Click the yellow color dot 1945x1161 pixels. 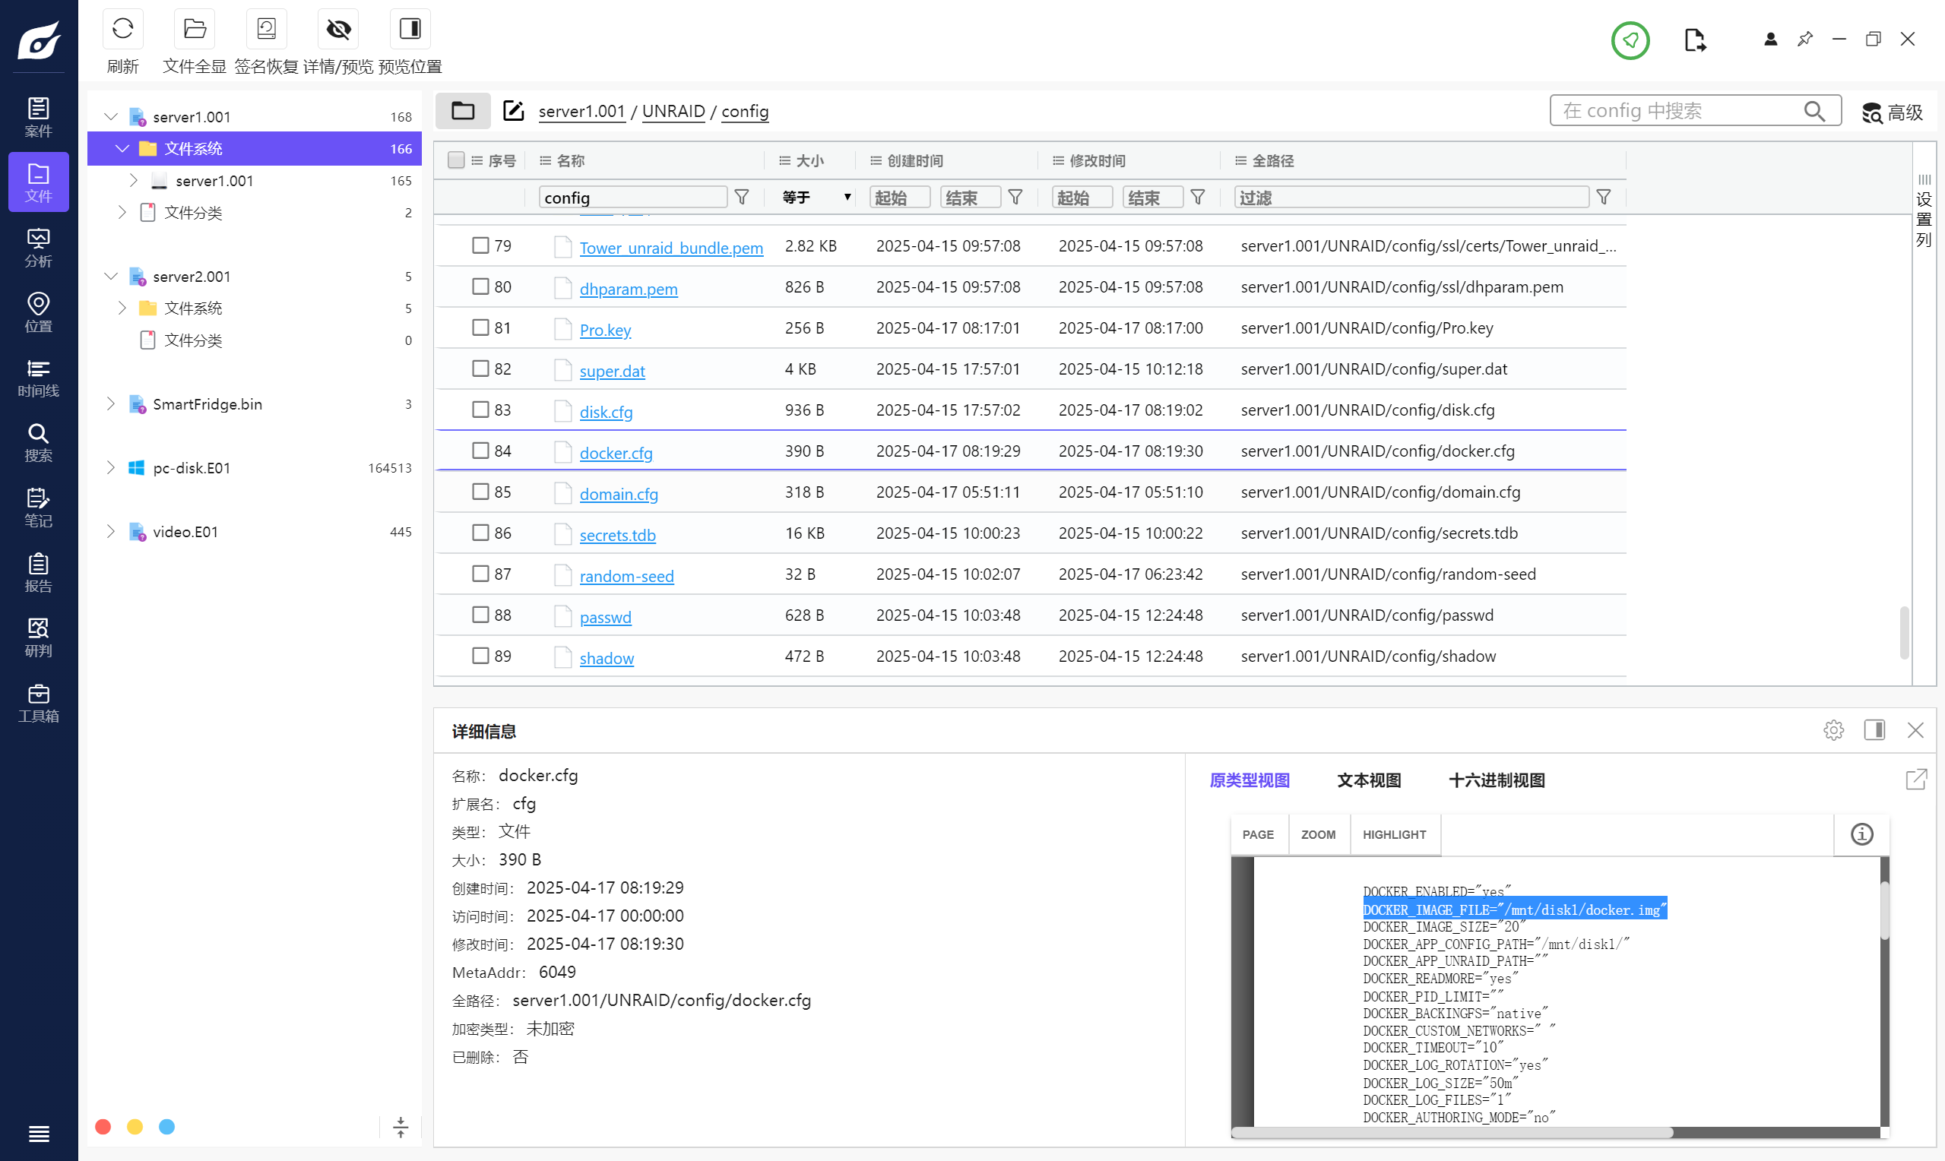pos(135,1127)
